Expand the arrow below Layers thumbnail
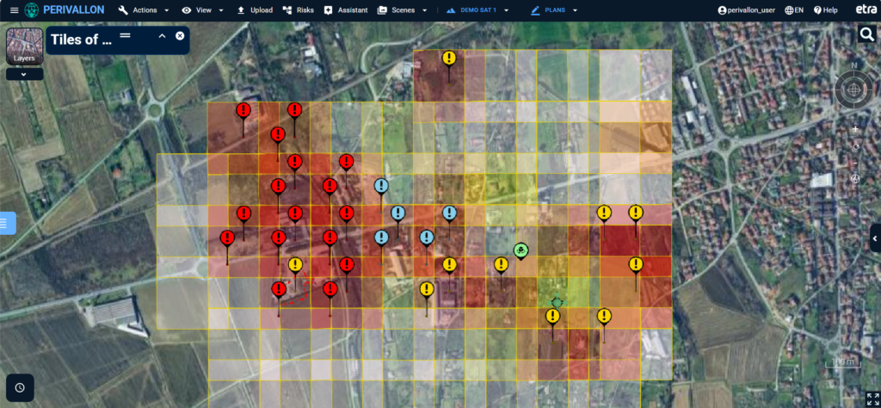The height and width of the screenshot is (408, 881). click(x=24, y=74)
